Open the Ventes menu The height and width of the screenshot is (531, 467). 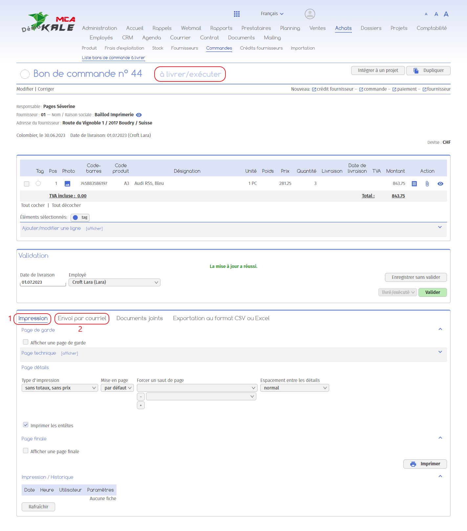coord(317,28)
